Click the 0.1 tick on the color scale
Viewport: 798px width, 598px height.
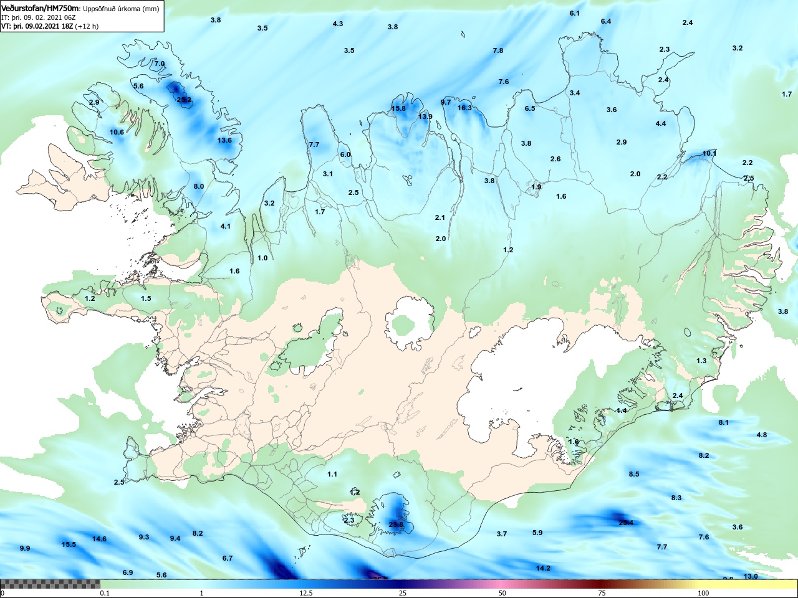[105, 593]
